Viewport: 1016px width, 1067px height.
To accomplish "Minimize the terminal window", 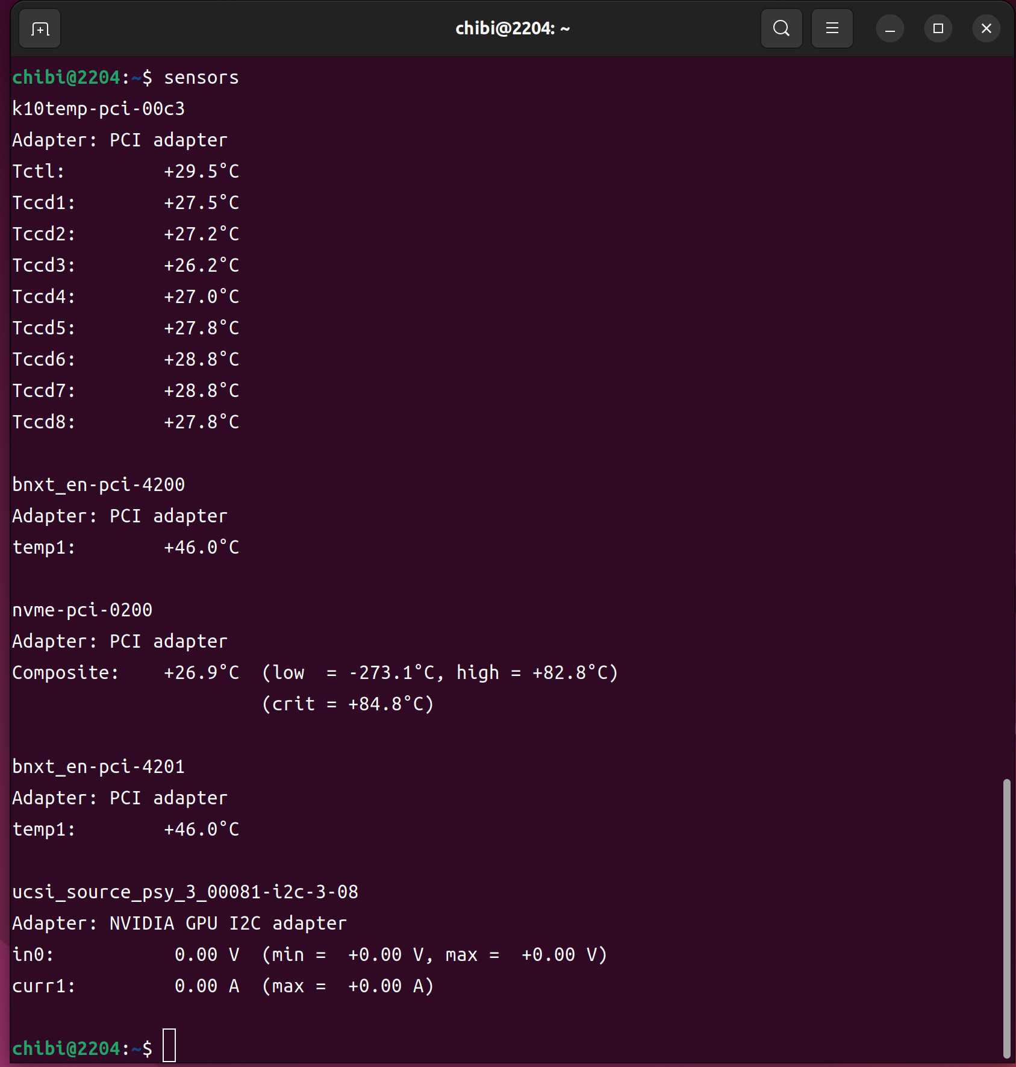I will [890, 29].
